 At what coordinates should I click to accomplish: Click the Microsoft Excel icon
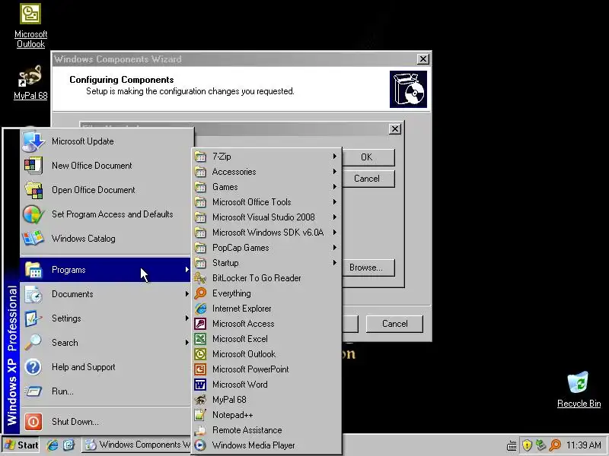pos(200,339)
